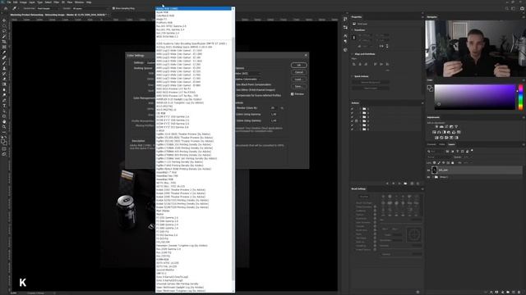Click Load... in Color Settings dialog
The width and height of the screenshot is (526, 295).
click(299, 79)
